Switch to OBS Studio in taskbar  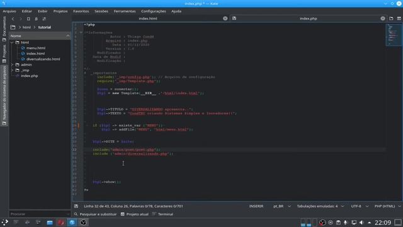coord(83,223)
